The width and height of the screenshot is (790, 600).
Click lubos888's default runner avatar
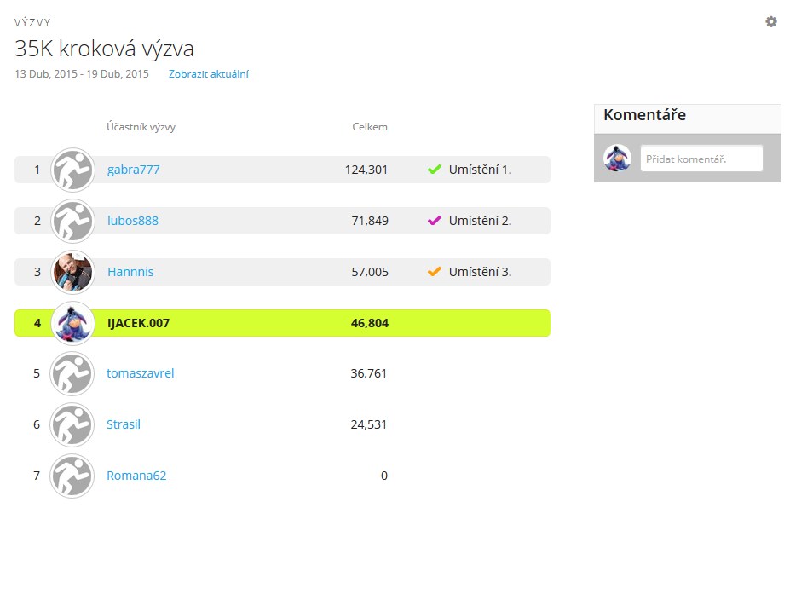72,221
